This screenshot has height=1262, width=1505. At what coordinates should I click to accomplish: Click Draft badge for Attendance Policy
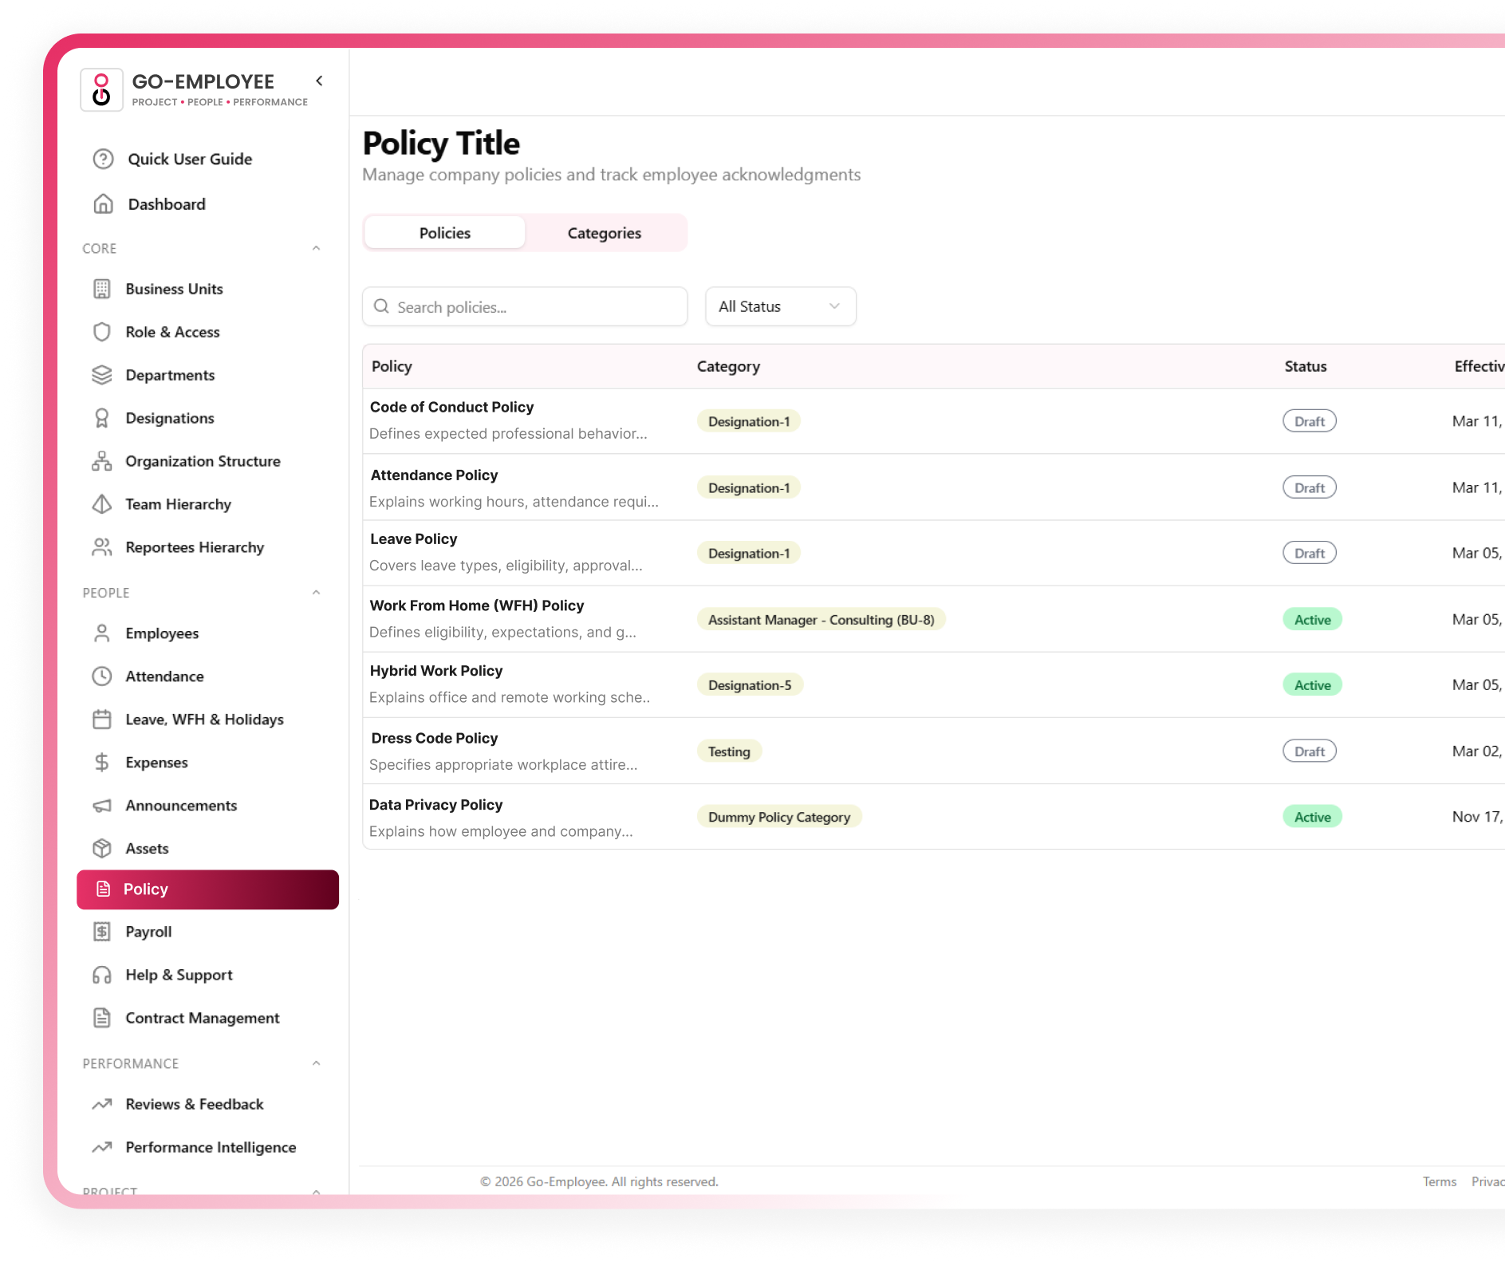[x=1310, y=487]
